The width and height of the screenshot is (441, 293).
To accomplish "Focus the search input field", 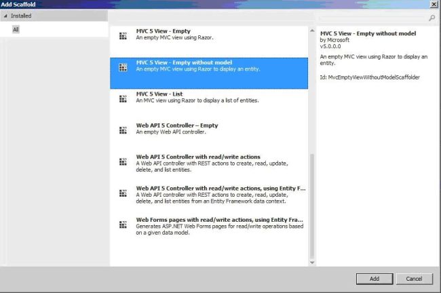I will pyautogui.click(x=372, y=18).
